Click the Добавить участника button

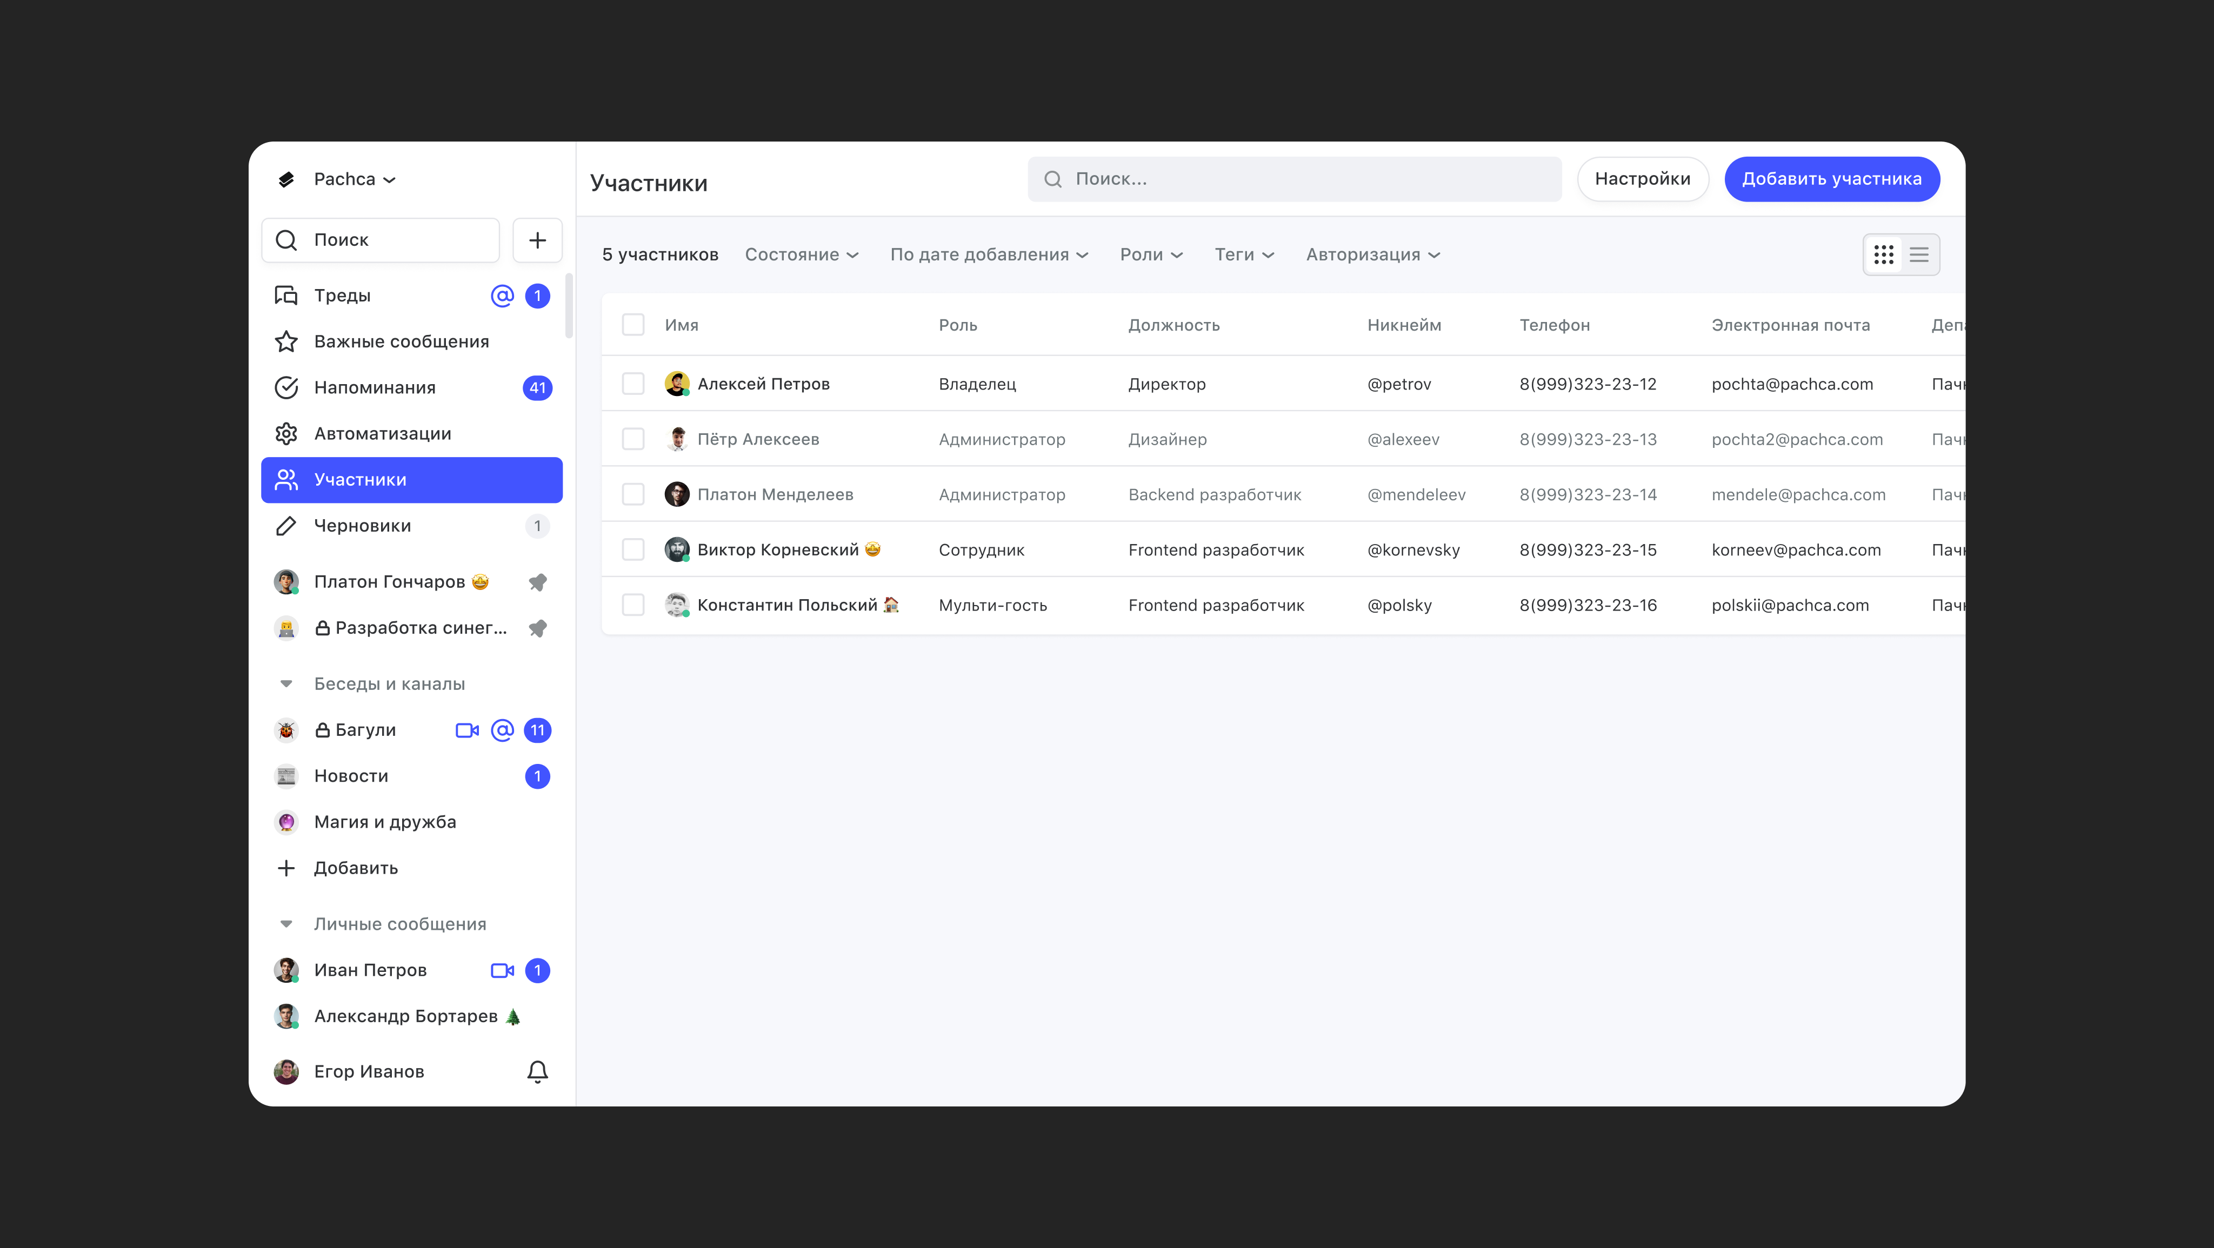tap(1831, 179)
